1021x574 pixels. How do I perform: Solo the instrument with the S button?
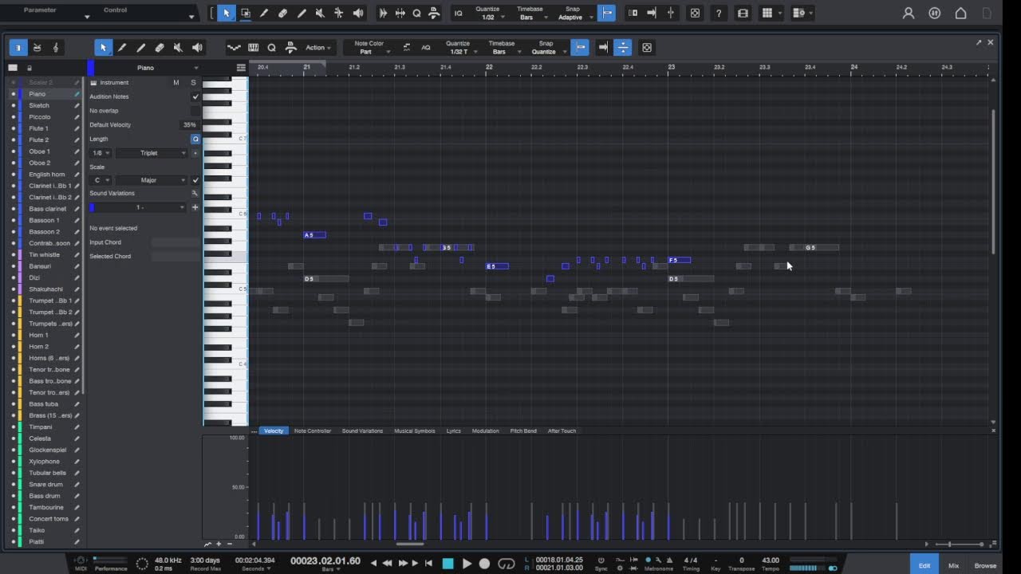[193, 82]
